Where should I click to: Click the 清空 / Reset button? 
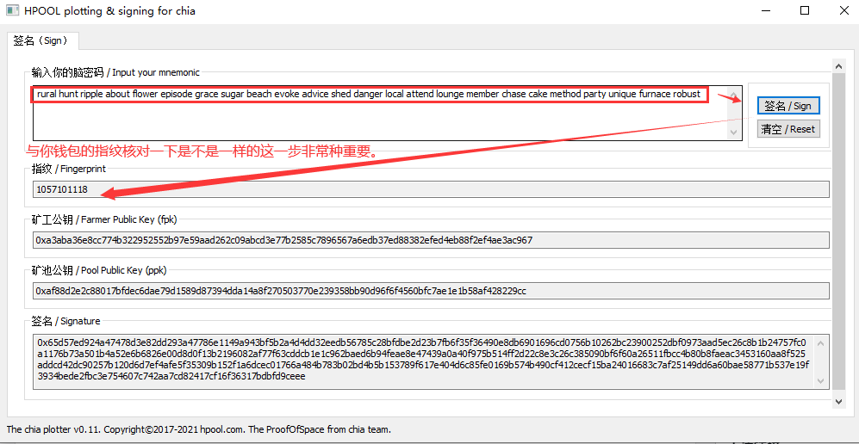click(x=787, y=129)
